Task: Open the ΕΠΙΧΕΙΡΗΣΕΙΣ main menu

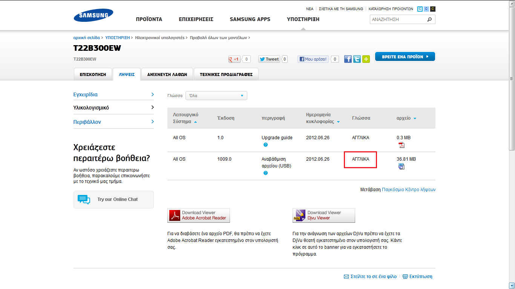Action: (x=196, y=19)
